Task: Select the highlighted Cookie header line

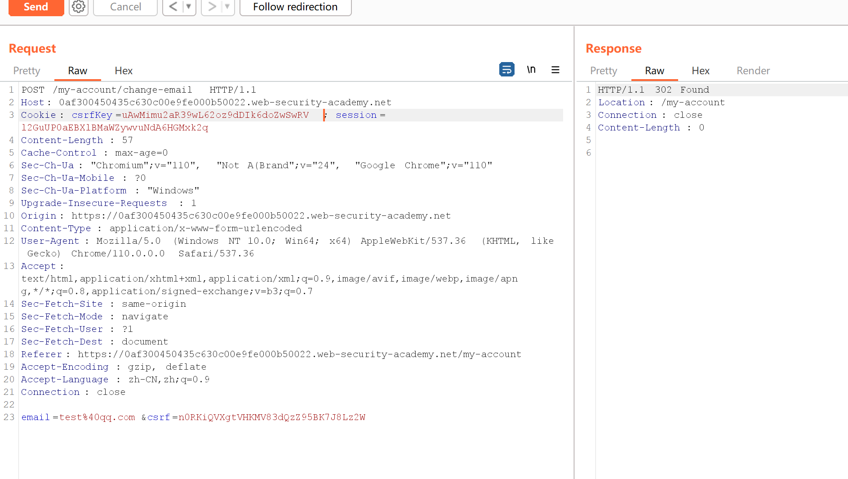Action: (x=180, y=115)
